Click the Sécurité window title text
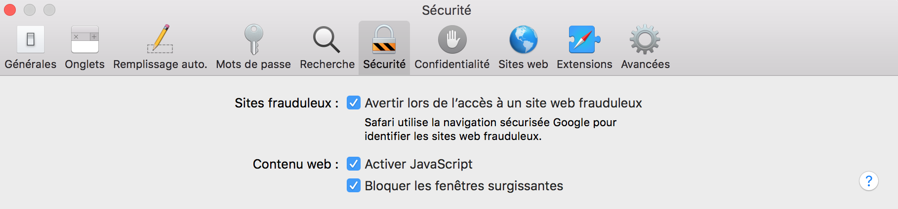Image resolution: width=898 pixels, height=209 pixels. coord(447,10)
